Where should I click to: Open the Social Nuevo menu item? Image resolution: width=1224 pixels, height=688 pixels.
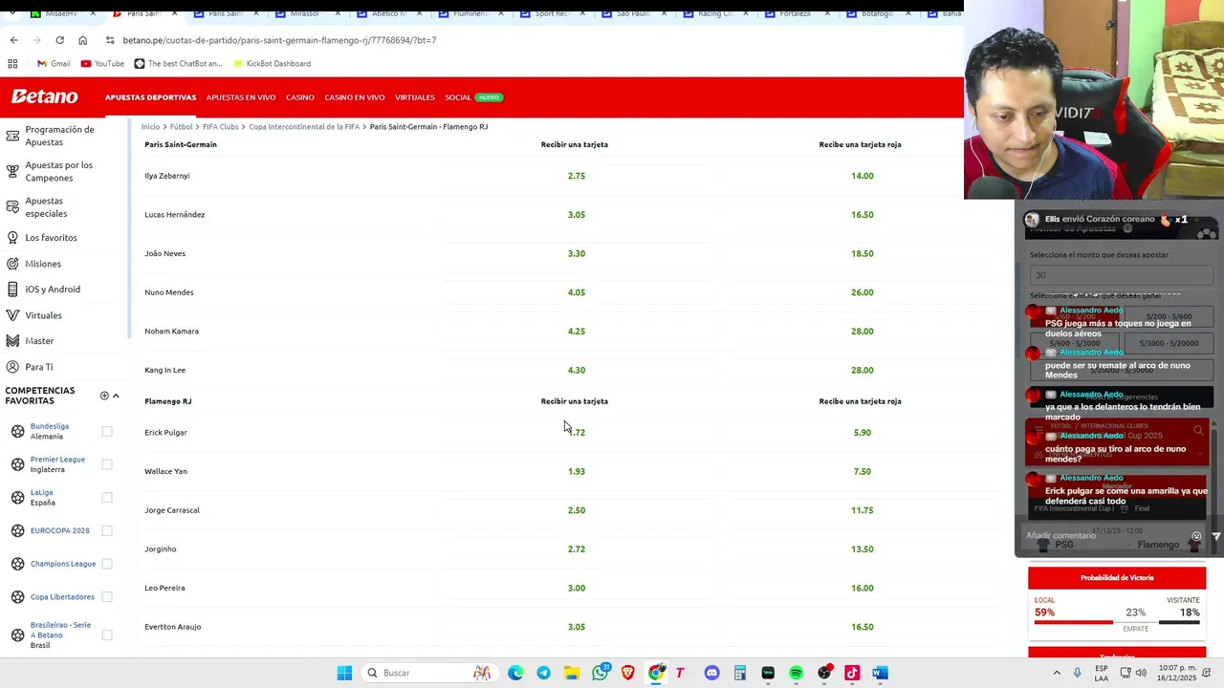473,97
